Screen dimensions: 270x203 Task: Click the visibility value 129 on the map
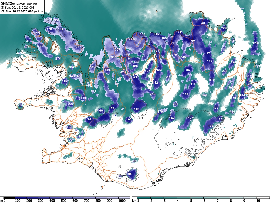tap(255, 43)
